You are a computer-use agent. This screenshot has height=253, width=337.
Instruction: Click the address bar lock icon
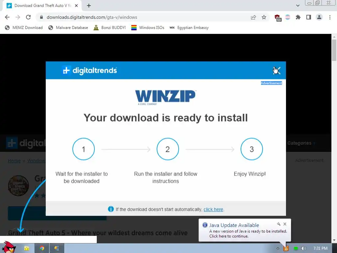click(41, 17)
